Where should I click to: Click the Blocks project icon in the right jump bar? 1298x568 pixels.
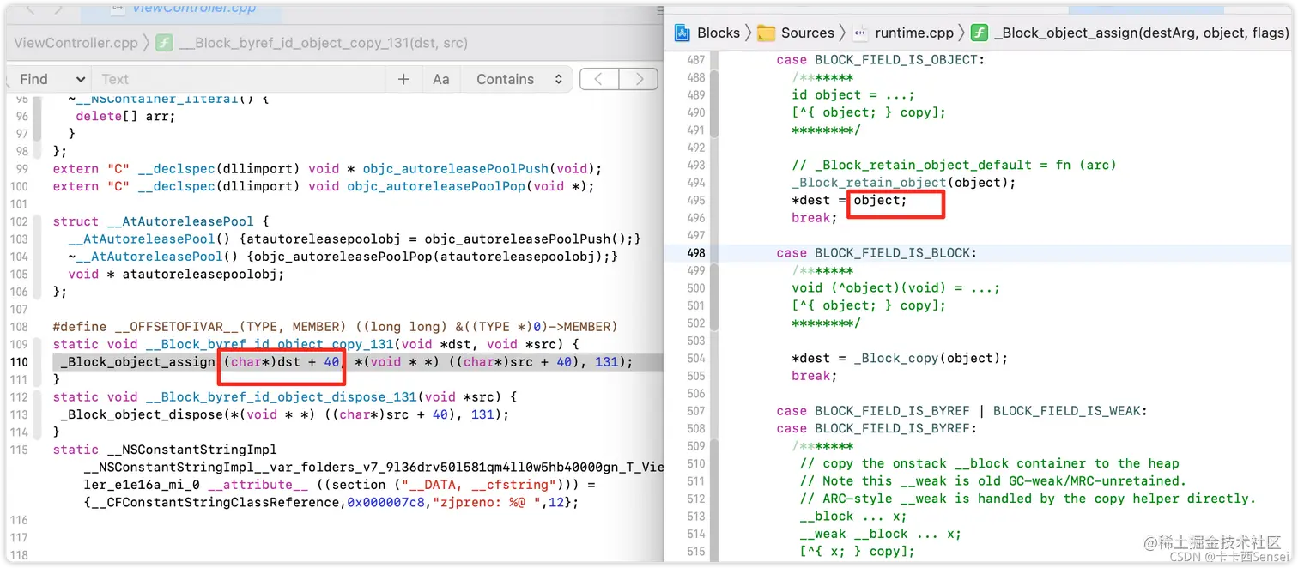point(683,33)
